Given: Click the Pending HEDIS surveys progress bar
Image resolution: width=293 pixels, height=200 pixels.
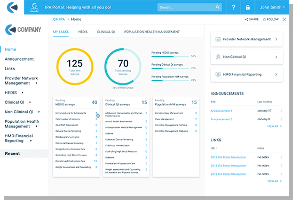Looking at the screenshot, I should (x=170, y=56).
